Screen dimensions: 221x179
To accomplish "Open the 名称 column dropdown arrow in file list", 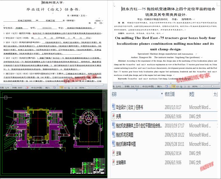I will [x=162, y=94].
